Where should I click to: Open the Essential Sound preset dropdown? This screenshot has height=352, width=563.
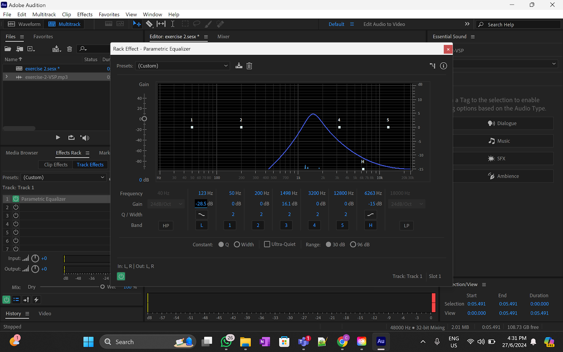(505, 64)
